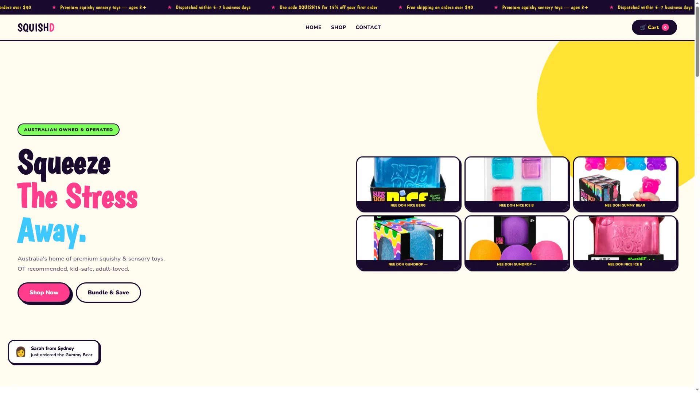Open the Nee Doh Nice Berg product card

408,184
